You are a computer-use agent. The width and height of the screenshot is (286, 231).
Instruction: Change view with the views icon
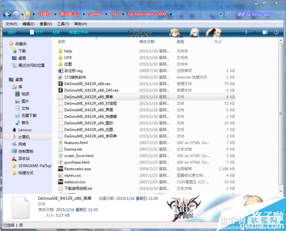click(248, 32)
